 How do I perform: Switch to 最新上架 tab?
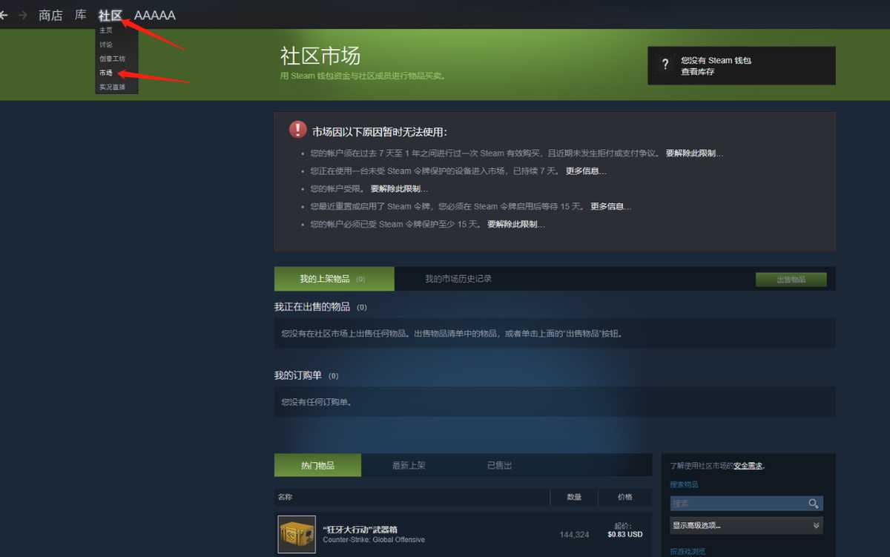(409, 465)
